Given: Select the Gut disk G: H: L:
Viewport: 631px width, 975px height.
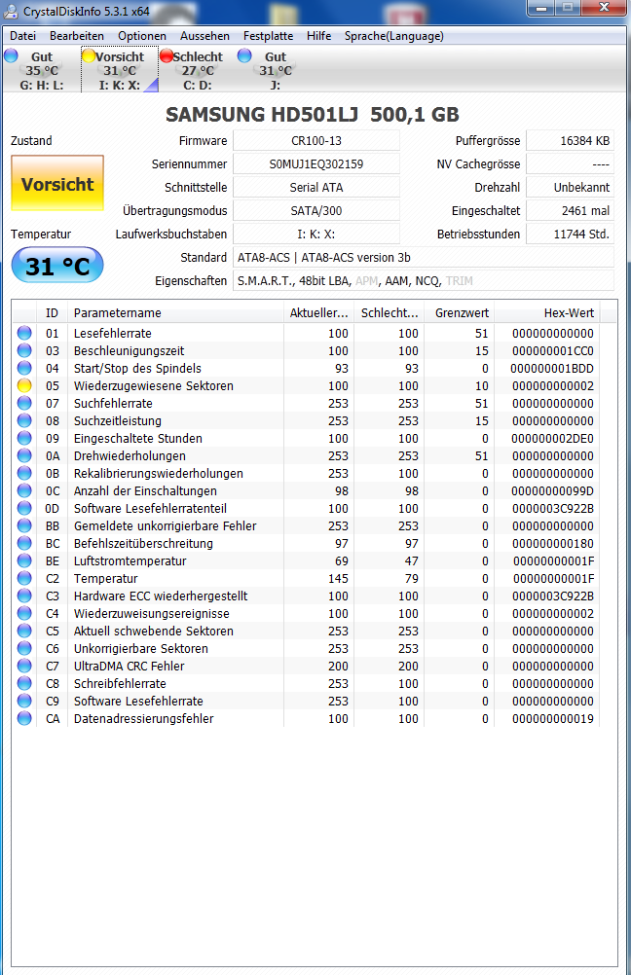Looking at the screenshot, I should tap(42, 70).
